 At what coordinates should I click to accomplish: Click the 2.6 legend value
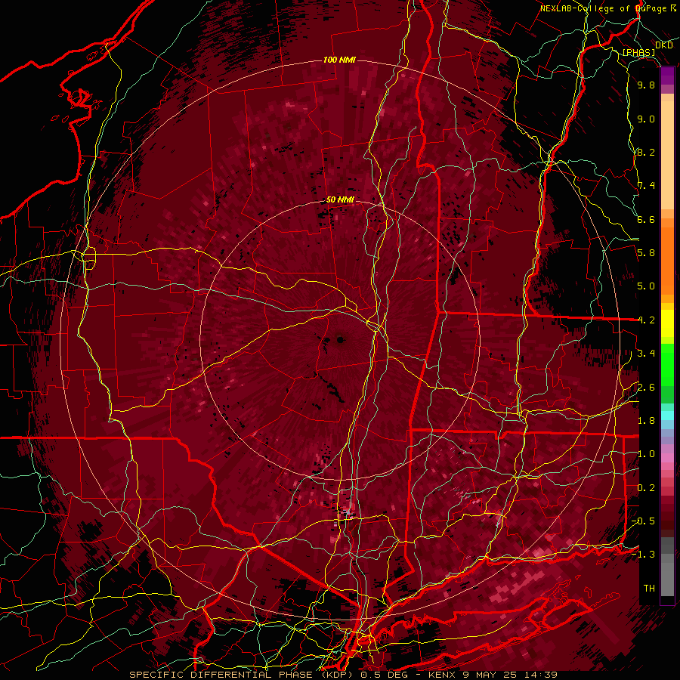pyautogui.click(x=646, y=388)
